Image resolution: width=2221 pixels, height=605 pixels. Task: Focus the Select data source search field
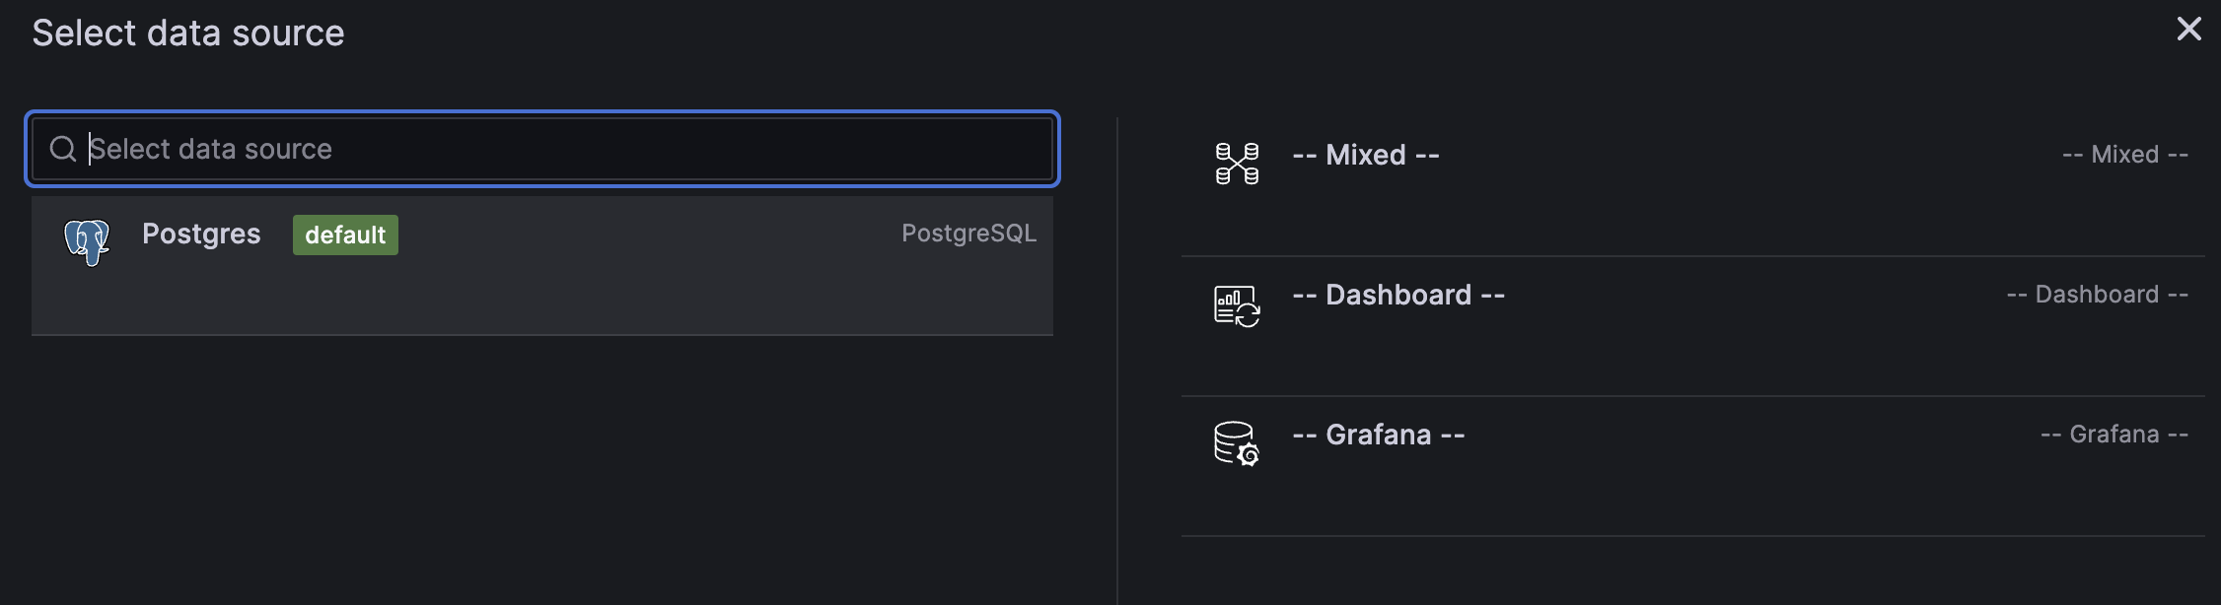pyautogui.click(x=542, y=149)
